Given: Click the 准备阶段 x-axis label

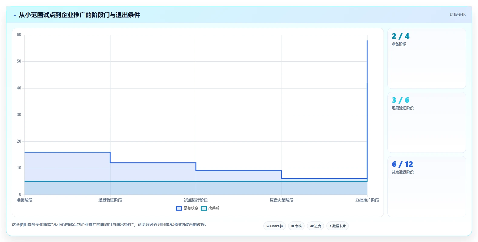Looking at the screenshot, I should (25, 200).
